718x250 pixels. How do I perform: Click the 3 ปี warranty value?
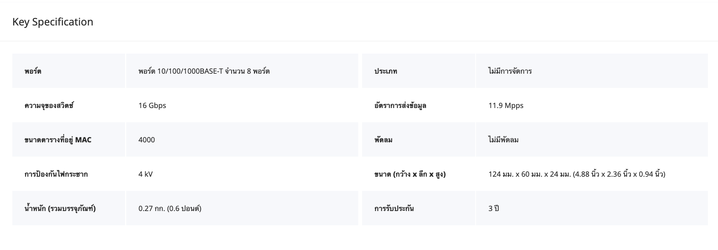tap(494, 208)
